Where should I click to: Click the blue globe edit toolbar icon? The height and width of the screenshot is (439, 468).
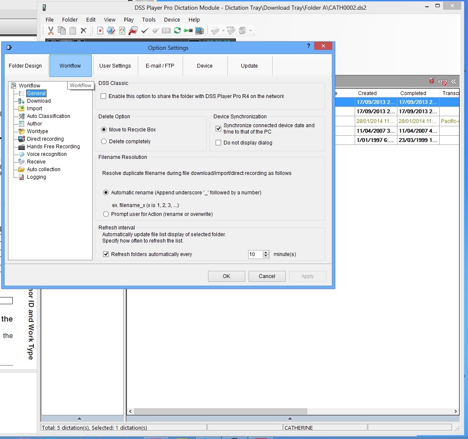(x=111, y=30)
